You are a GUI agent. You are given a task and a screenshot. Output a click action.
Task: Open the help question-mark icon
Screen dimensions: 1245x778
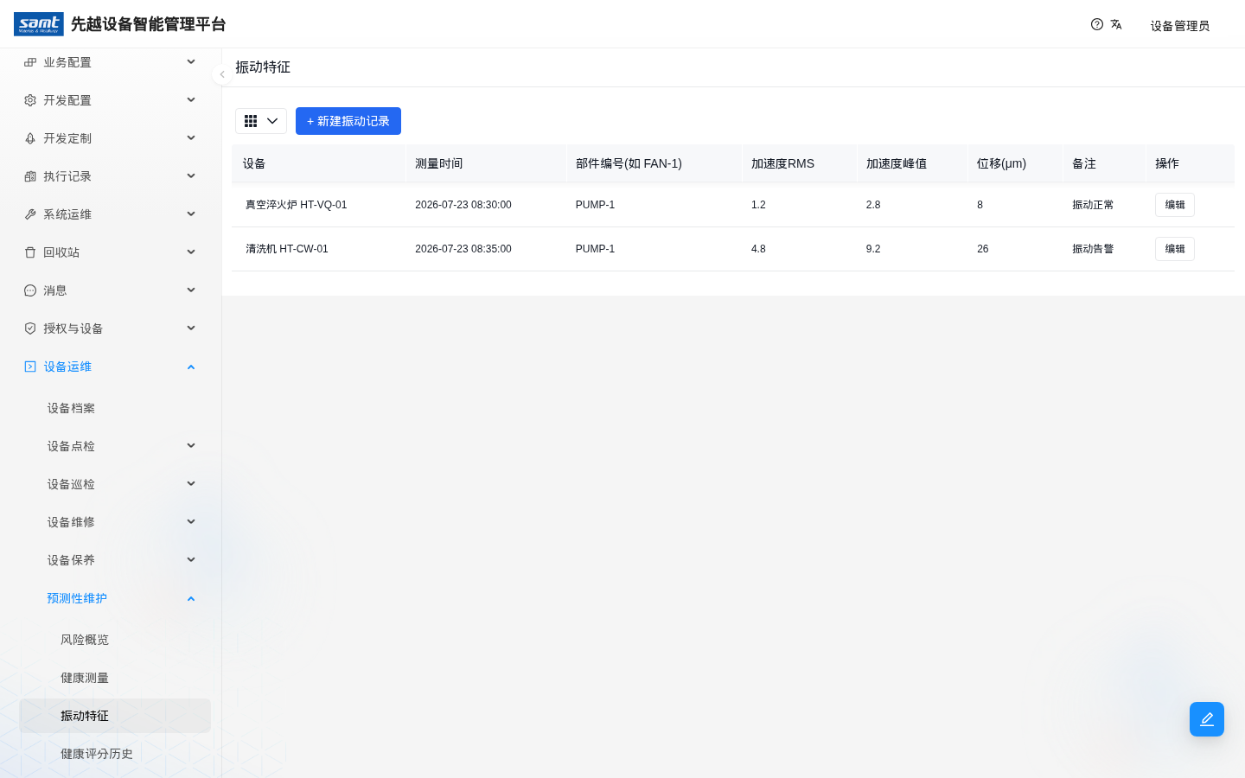point(1097,24)
